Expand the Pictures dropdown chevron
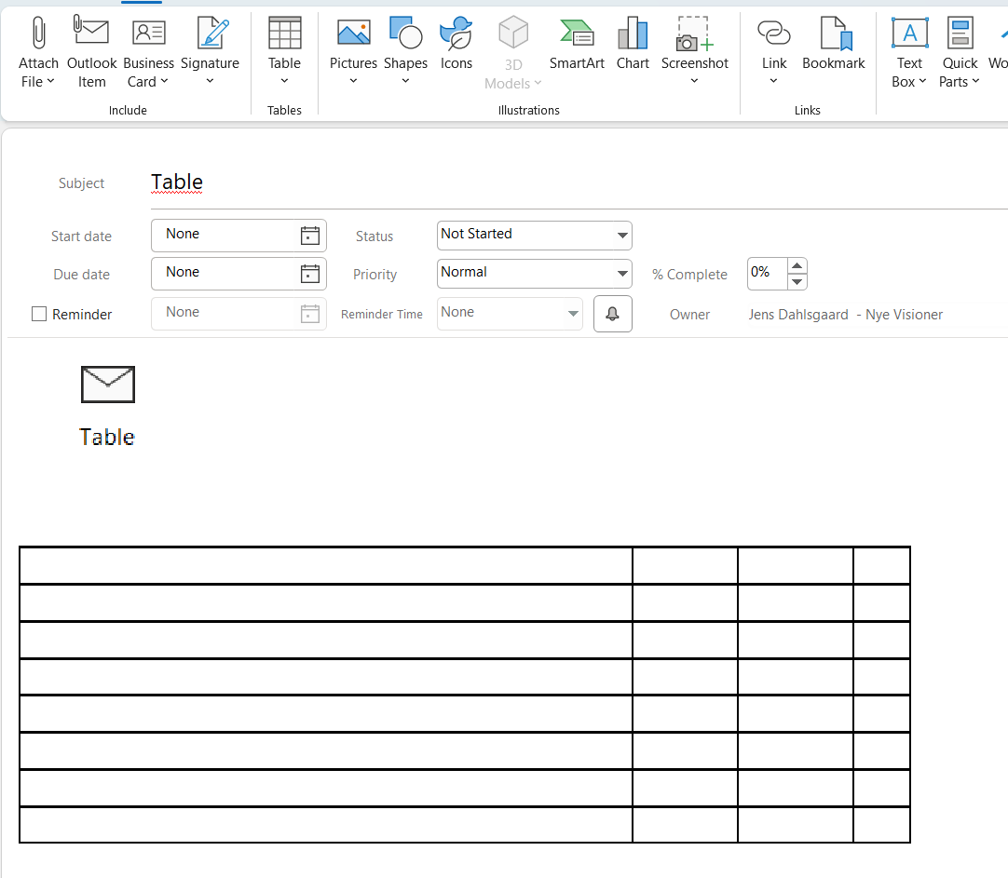1008x878 pixels. point(353,81)
